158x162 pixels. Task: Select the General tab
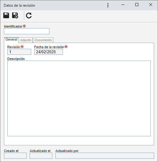(12, 40)
